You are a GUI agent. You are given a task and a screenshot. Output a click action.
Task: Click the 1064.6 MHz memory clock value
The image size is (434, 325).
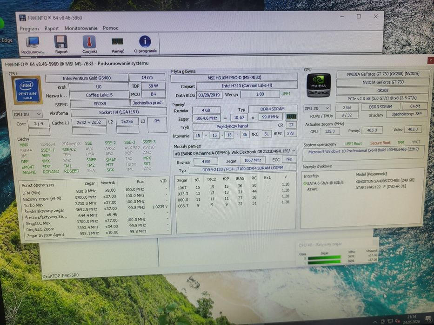click(206, 118)
